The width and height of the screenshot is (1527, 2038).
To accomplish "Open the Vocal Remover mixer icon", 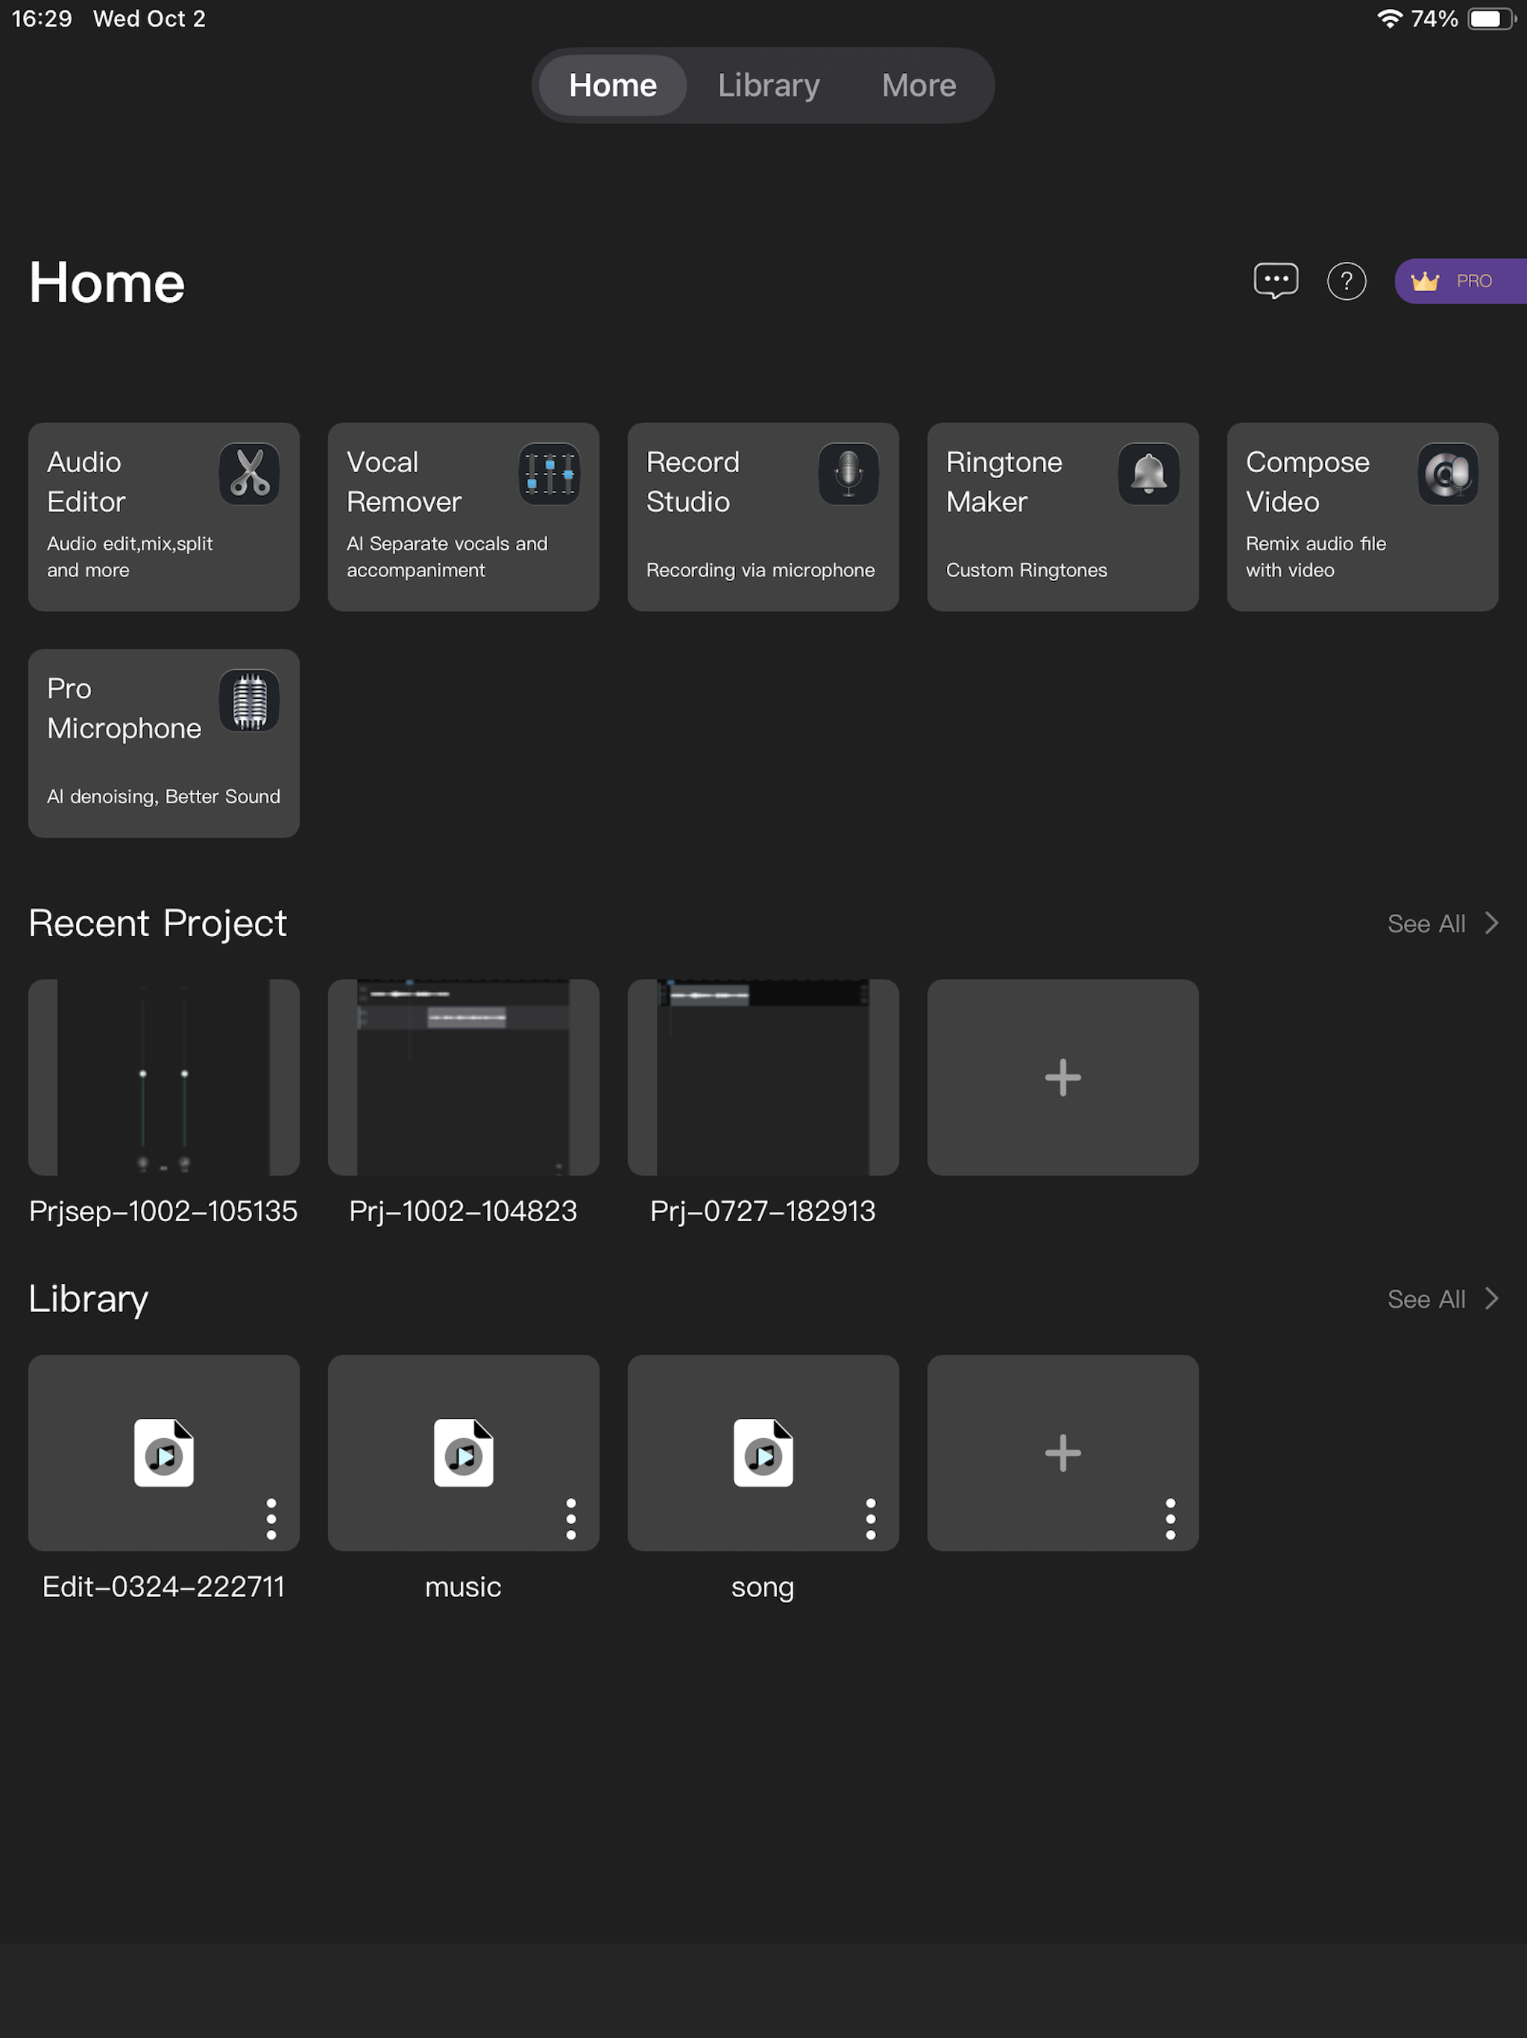I will coord(549,474).
